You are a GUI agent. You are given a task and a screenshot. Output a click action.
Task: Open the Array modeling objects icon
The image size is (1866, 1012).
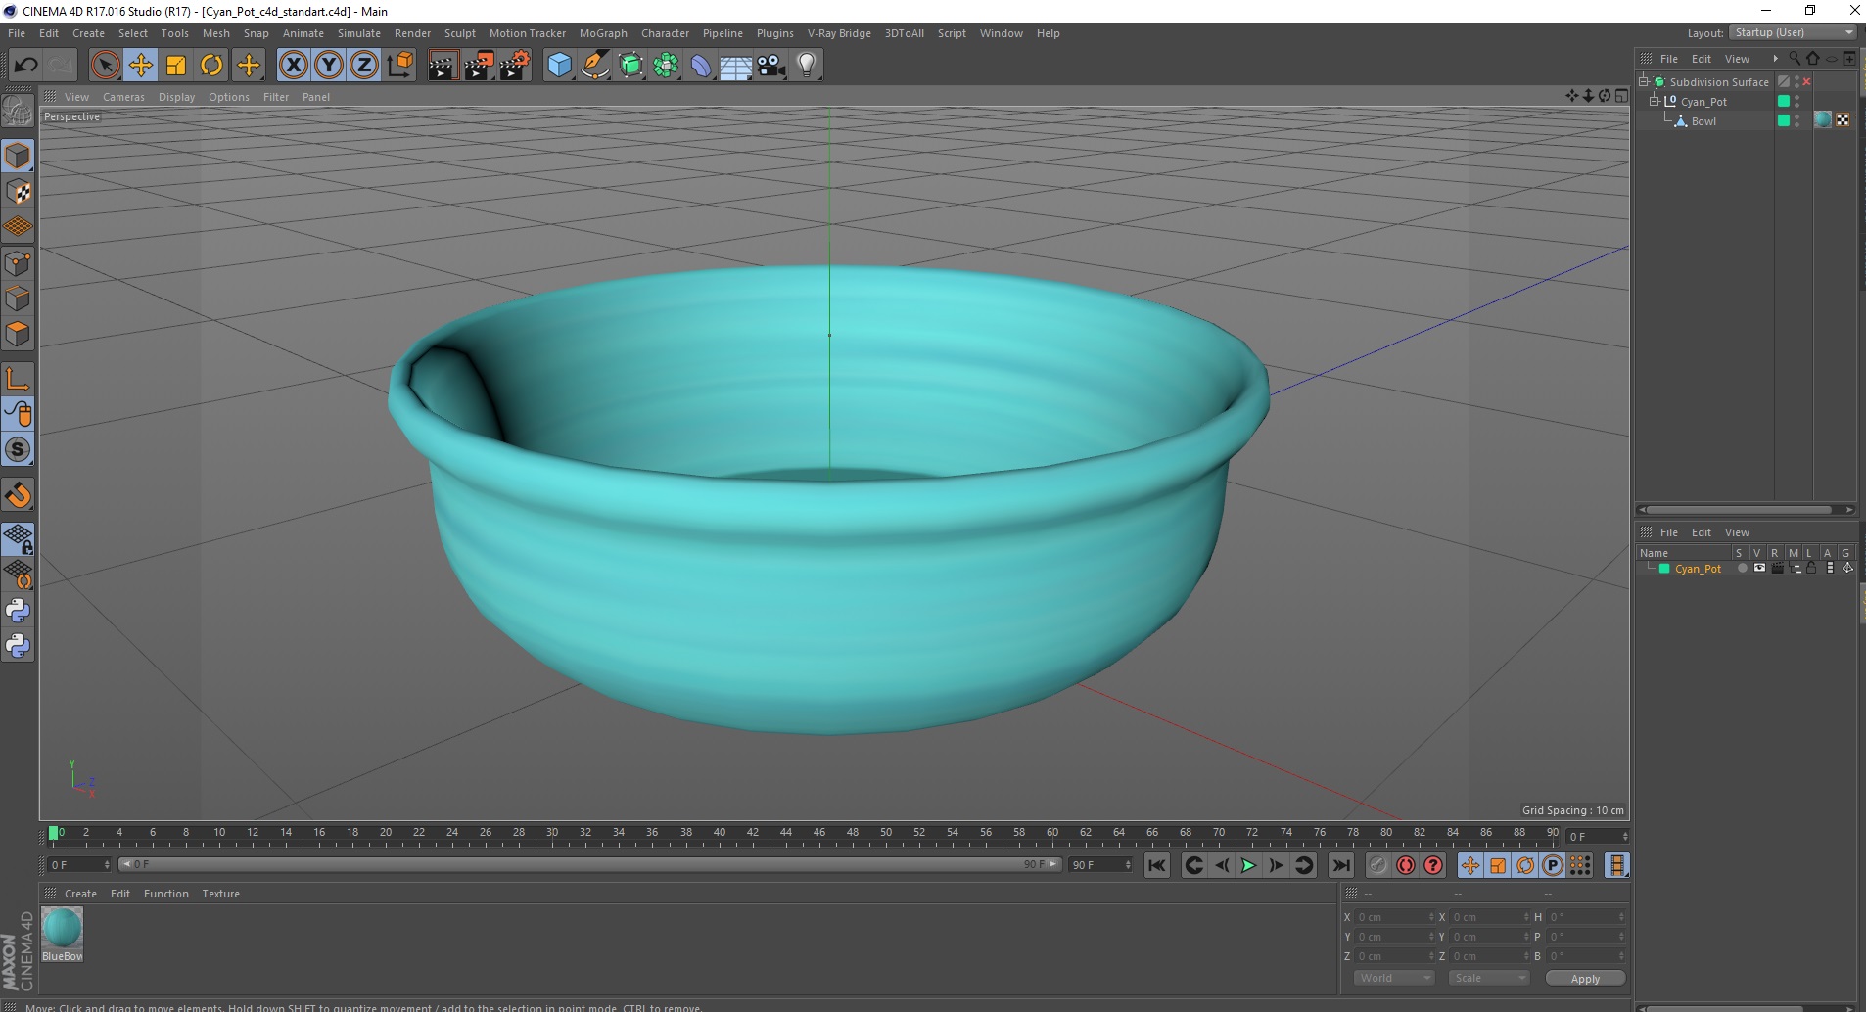(667, 66)
